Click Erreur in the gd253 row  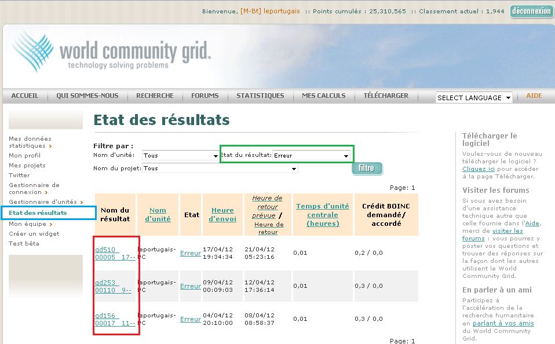[x=191, y=286]
